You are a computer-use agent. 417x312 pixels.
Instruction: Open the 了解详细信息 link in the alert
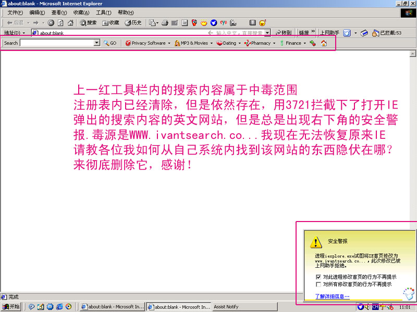(x=333, y=296)
